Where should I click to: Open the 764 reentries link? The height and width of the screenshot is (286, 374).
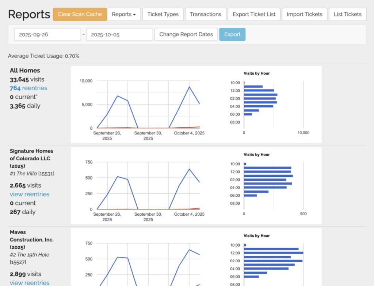tap(28, 88)
